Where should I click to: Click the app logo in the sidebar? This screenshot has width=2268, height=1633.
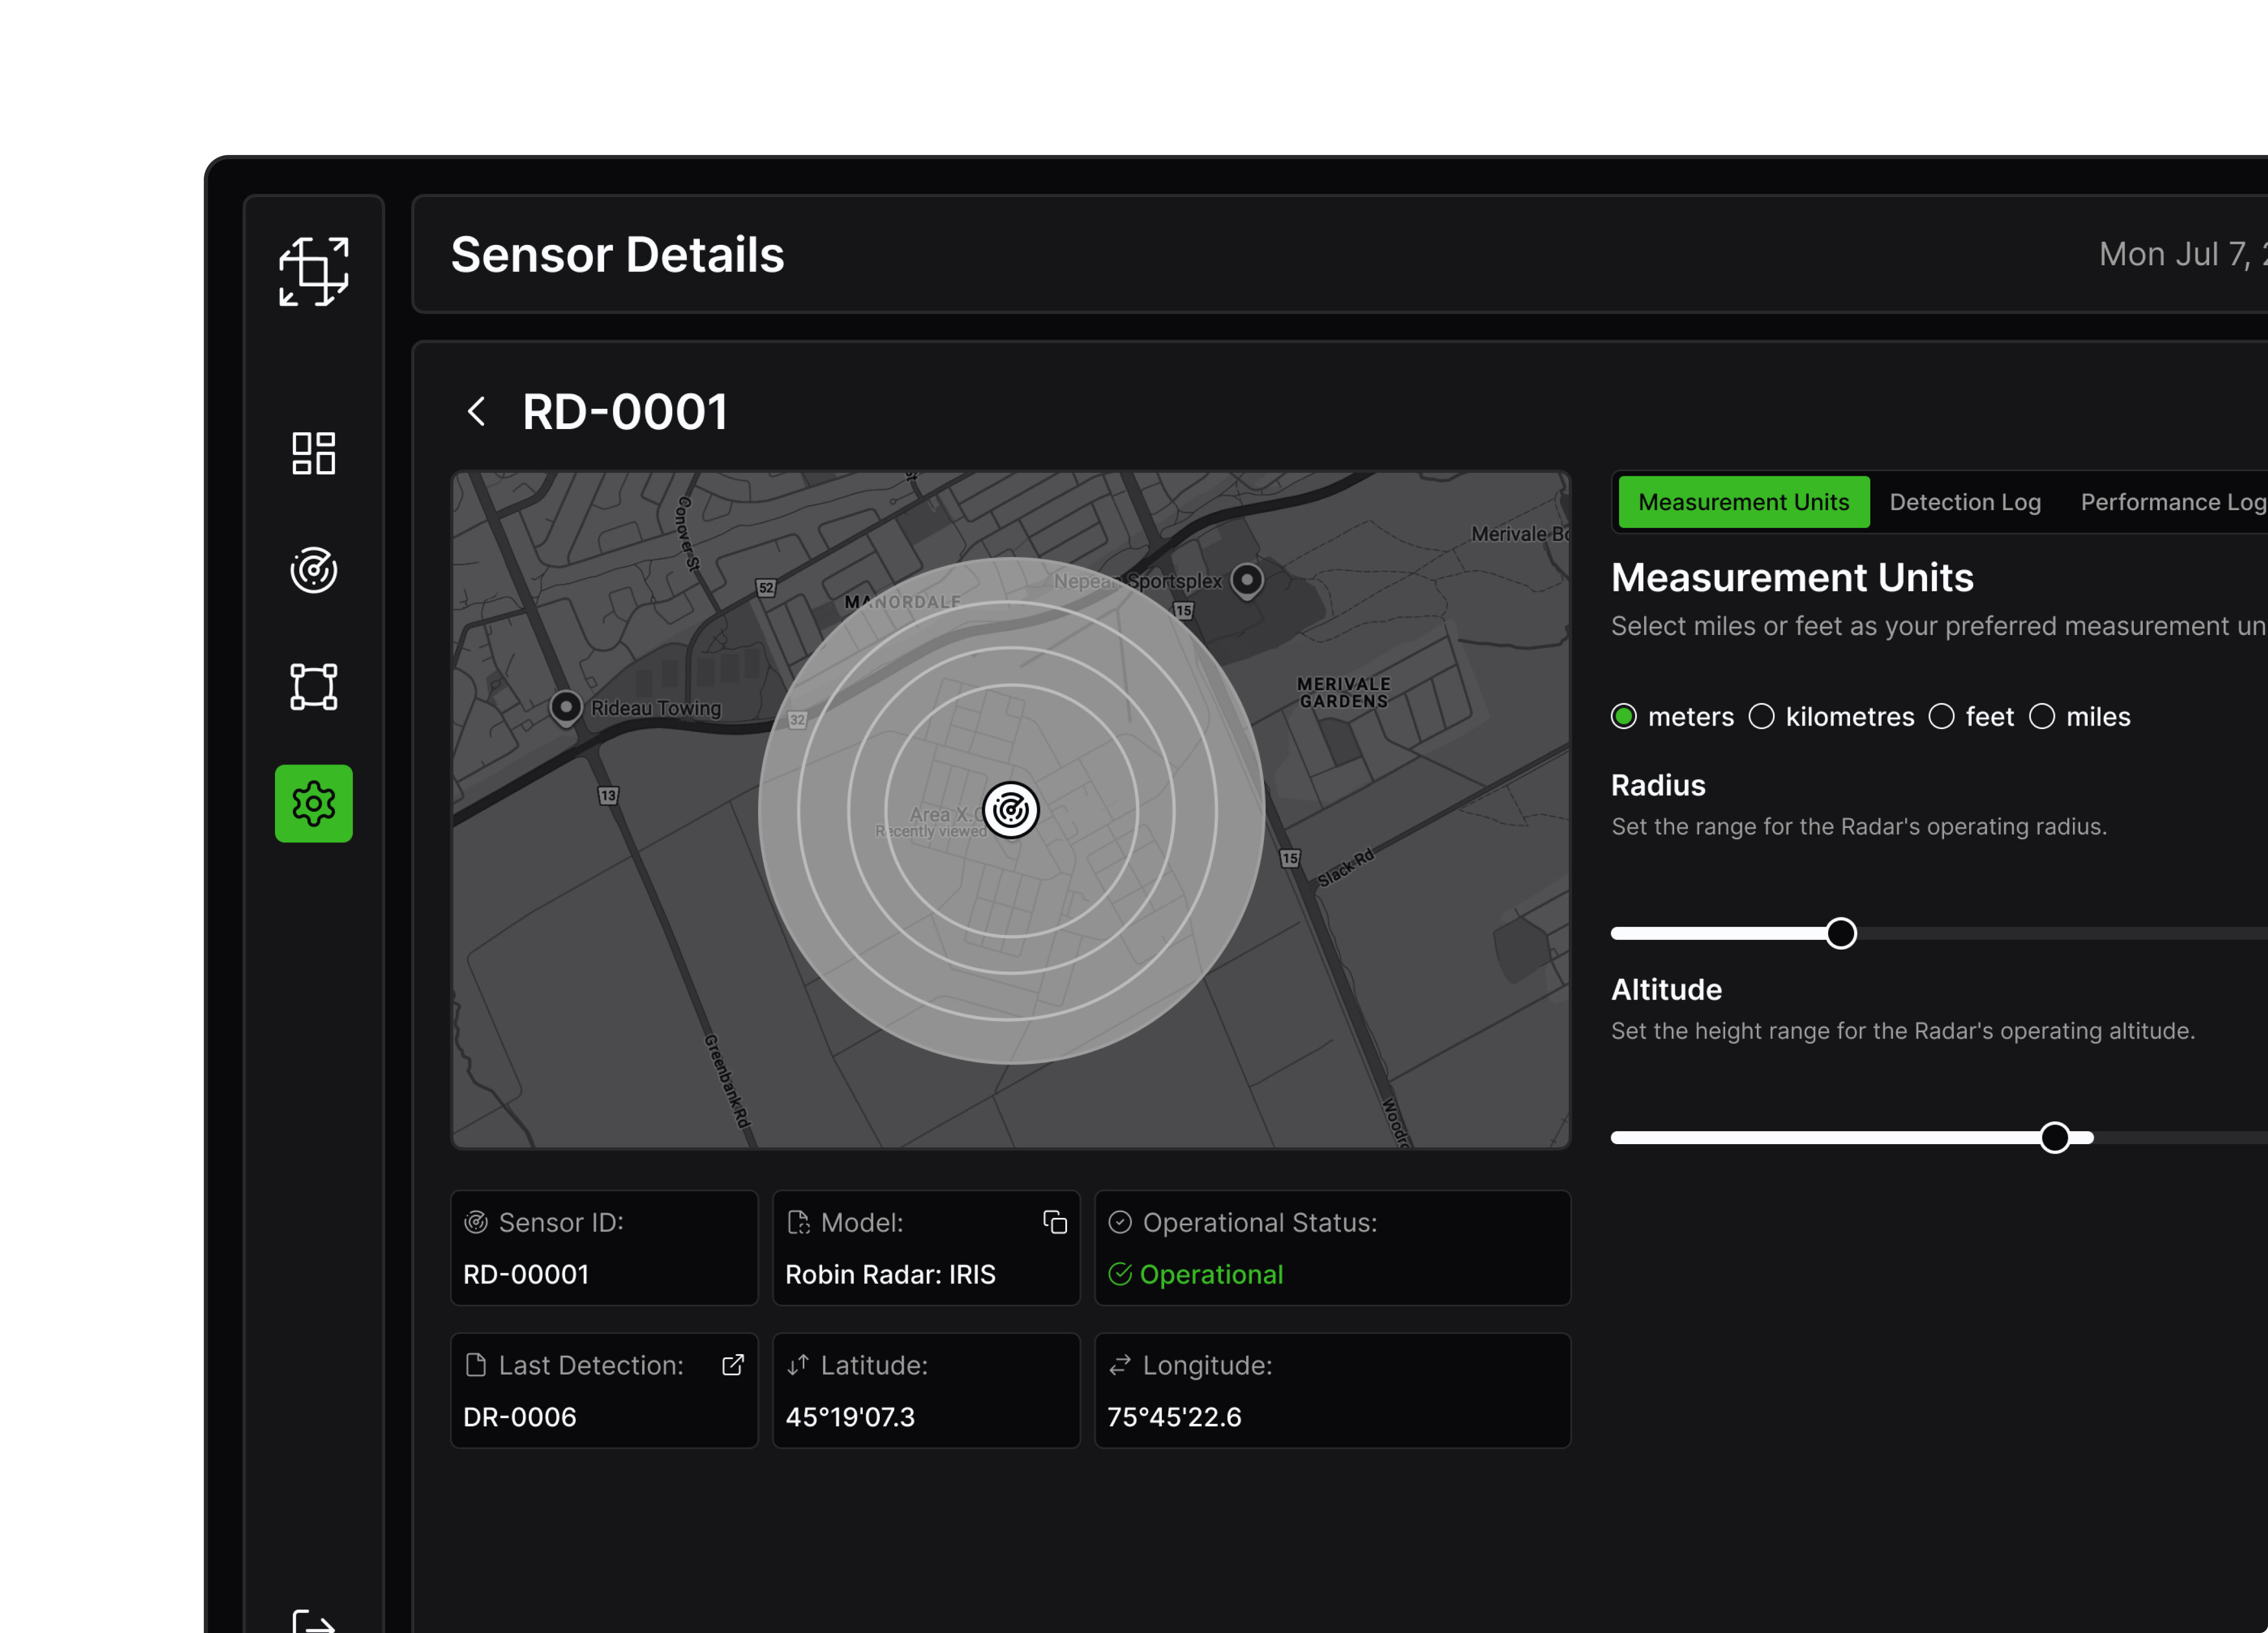(314, 271)
